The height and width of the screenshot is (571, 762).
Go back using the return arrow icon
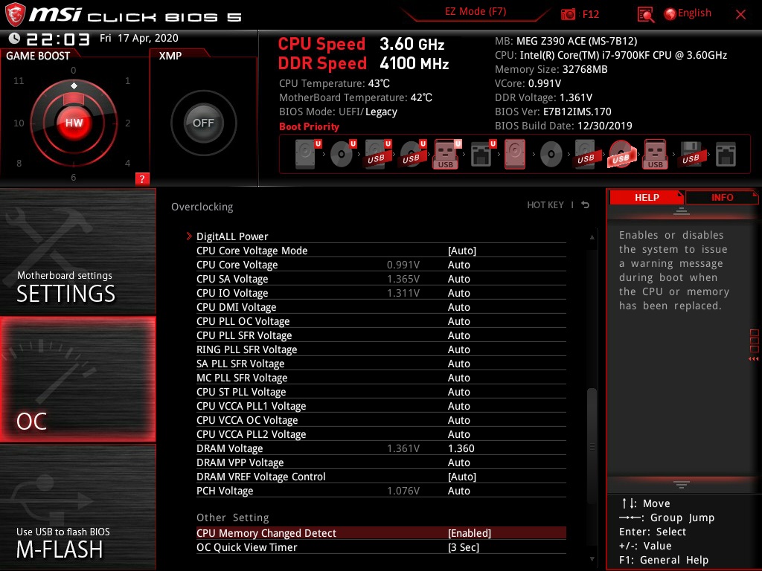pos(585,205)
